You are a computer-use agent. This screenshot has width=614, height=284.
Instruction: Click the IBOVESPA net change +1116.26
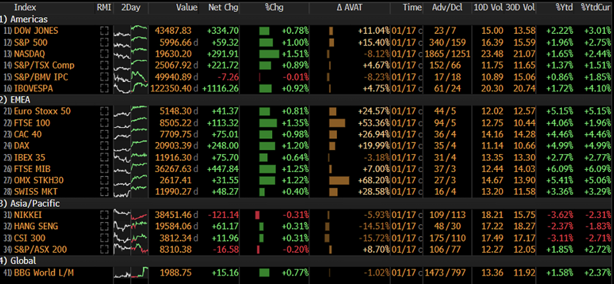(x=221, y=88)
